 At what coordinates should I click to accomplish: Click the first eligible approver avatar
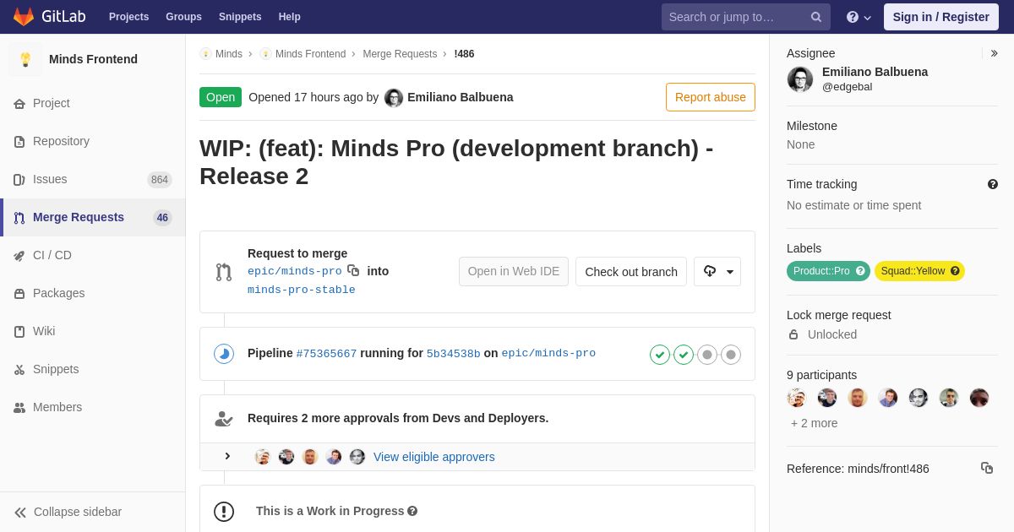tap(263, 457)
